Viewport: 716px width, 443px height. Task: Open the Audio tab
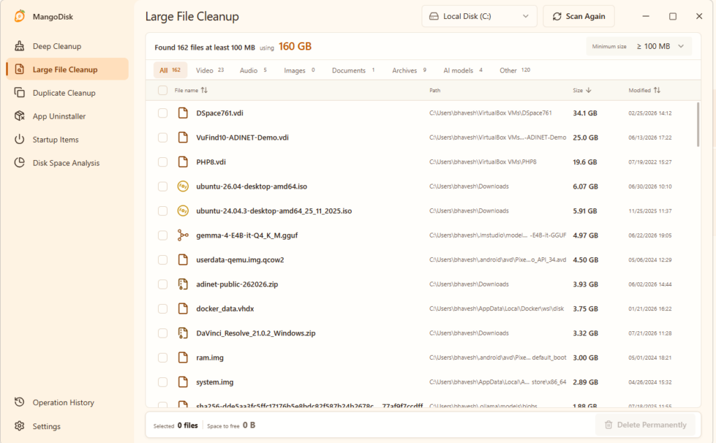253,70
